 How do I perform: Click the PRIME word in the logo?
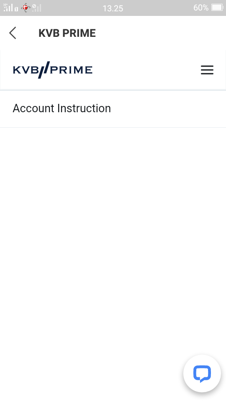pyautogui.click(x=71, y=70)
